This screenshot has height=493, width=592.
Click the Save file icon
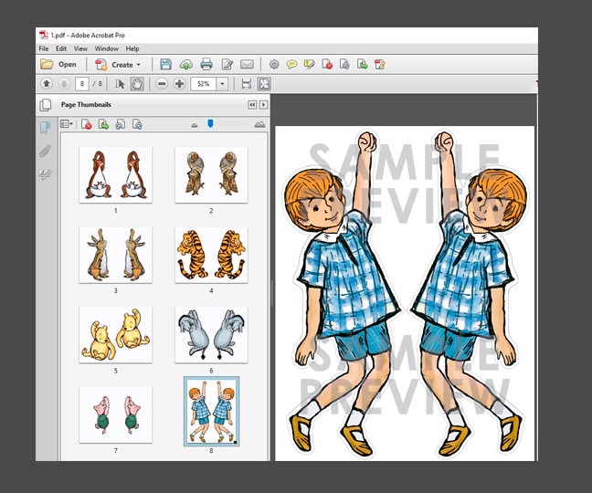[x=165, y=65]
